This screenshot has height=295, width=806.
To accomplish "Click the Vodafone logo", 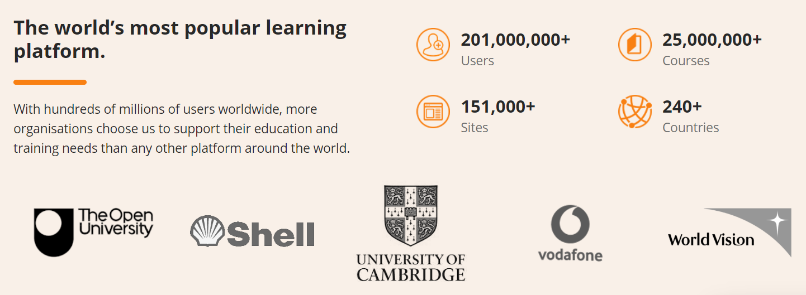I will click(570, 233).
